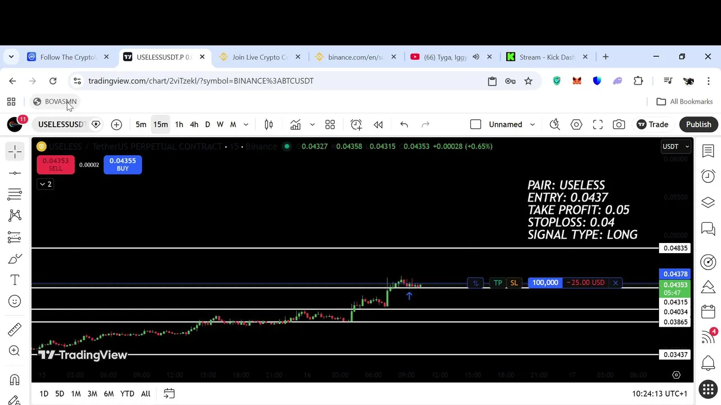Open the emoji icons tool
Image resolution: width=721 pixels, height=405 pixels.
pyautogui.click(x=15, y=301)
